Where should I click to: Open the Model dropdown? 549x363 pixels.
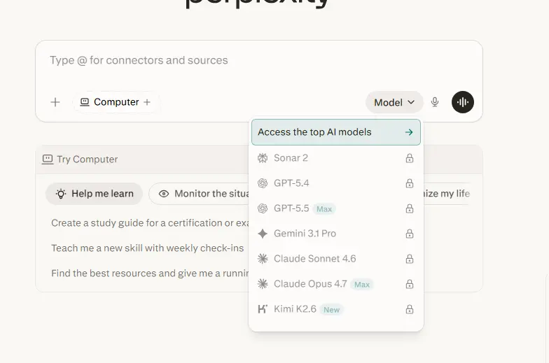click(394, 102)
